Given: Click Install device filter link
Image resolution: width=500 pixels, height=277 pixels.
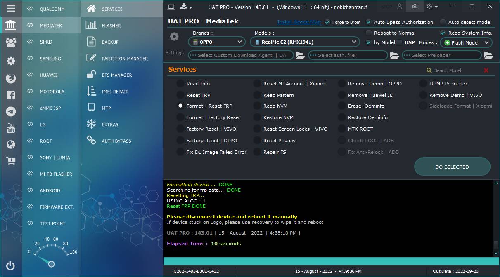Looking at the screenshot, I should point(299,22).
